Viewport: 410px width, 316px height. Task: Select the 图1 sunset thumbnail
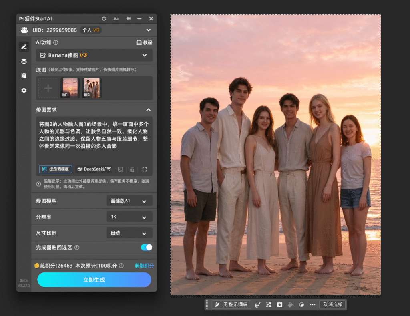70,88
